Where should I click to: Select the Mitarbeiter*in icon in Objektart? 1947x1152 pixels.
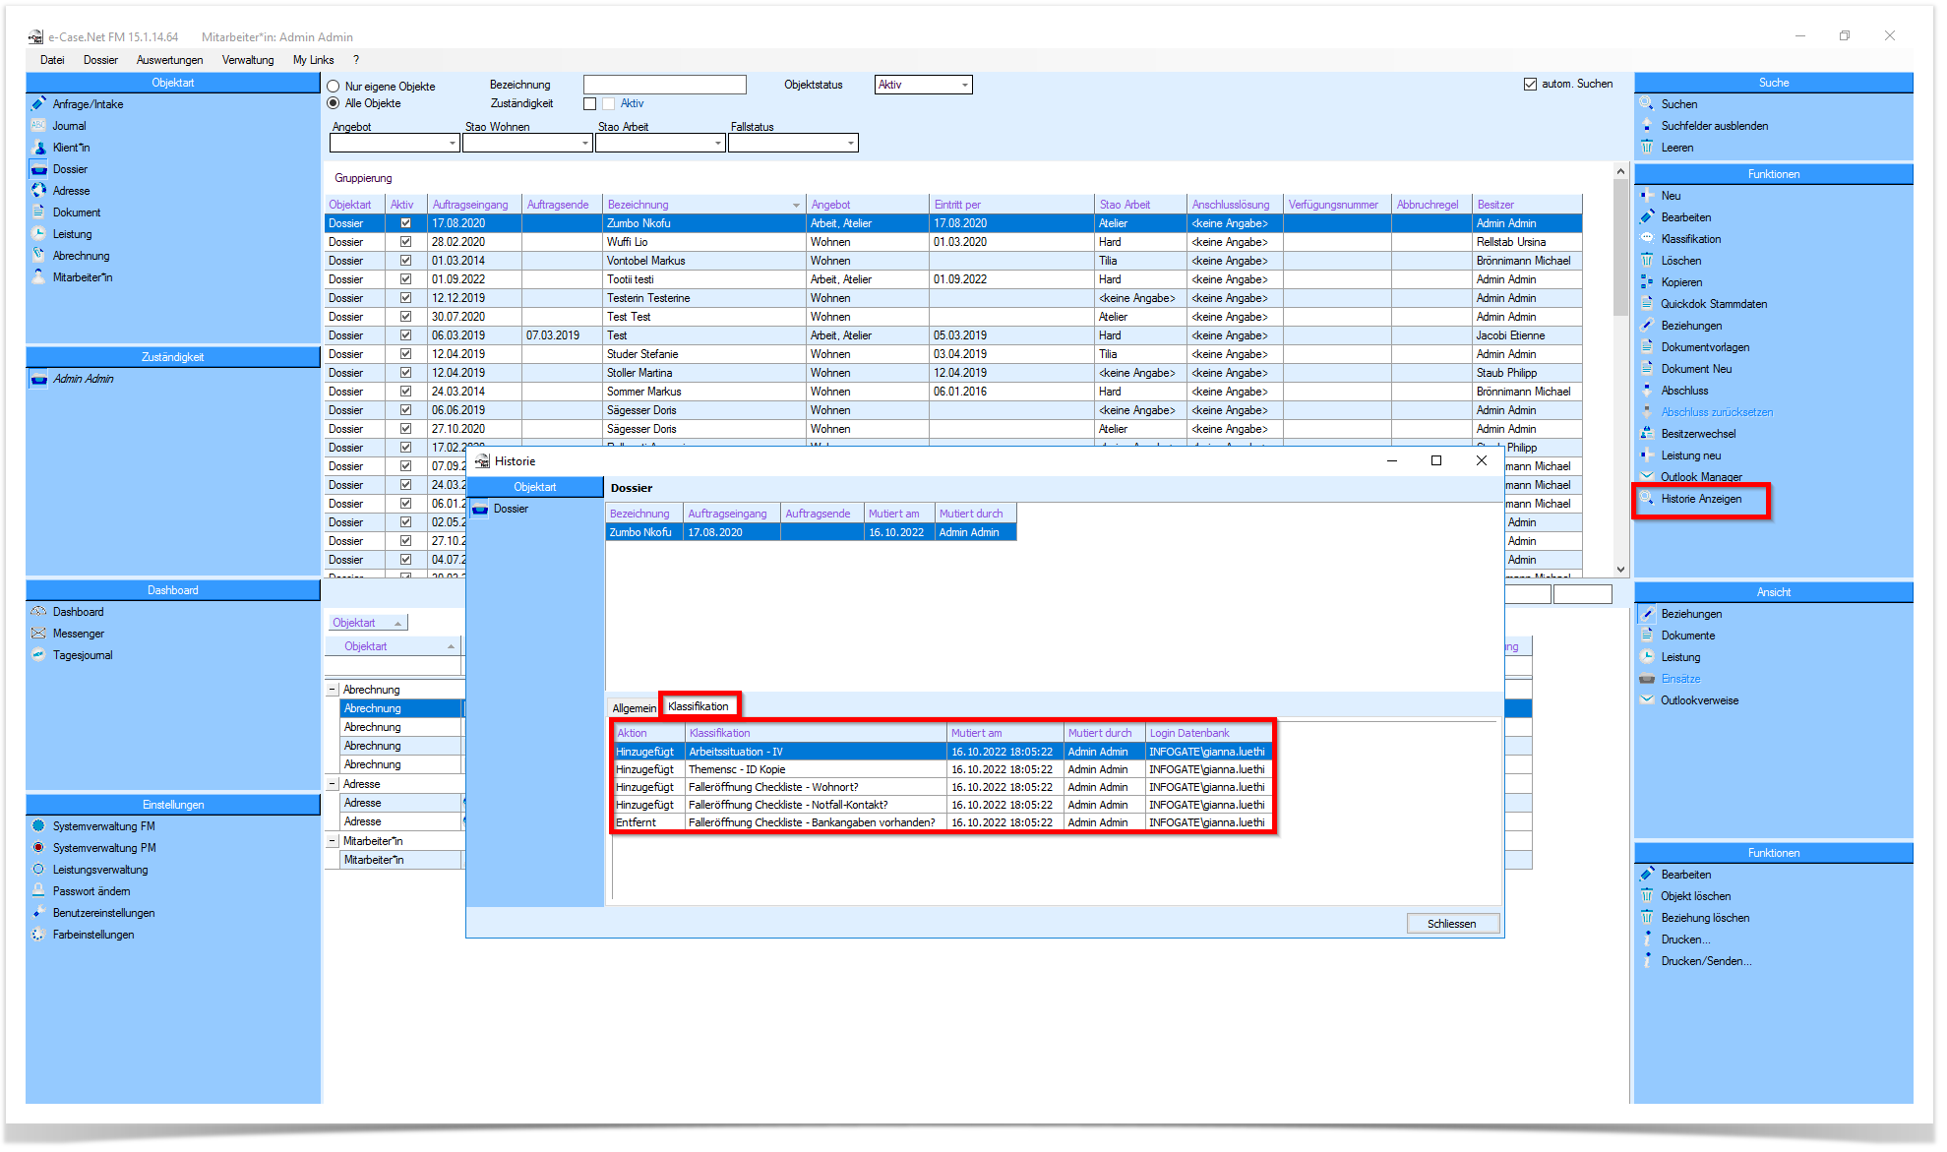tap(38, 276)
